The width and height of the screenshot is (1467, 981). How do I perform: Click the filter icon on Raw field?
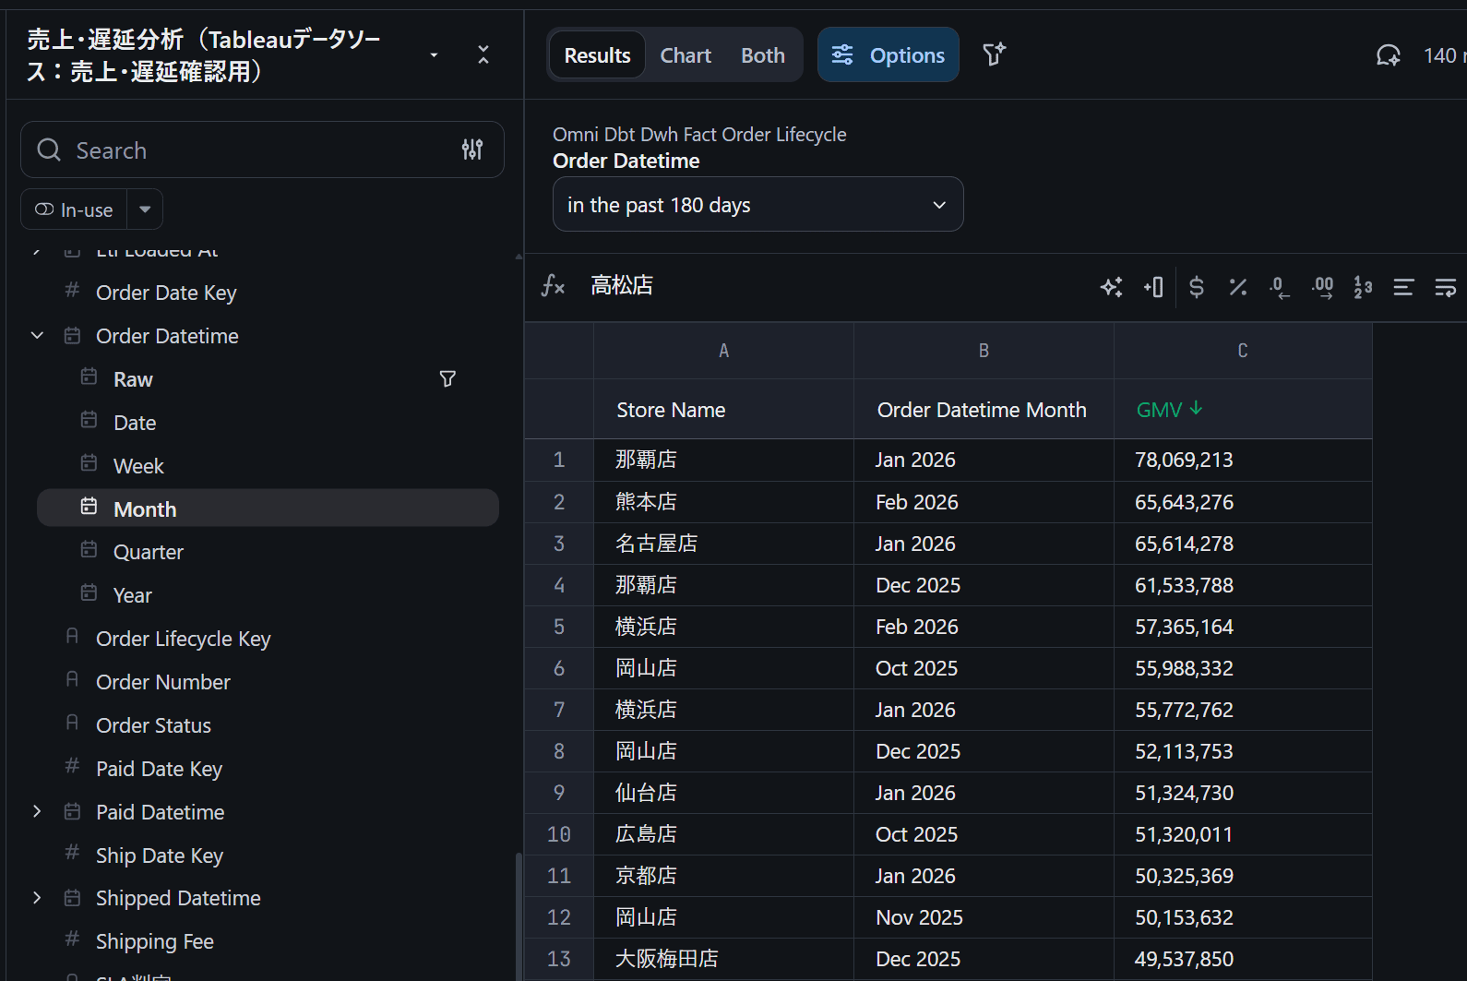pos(447,379)
